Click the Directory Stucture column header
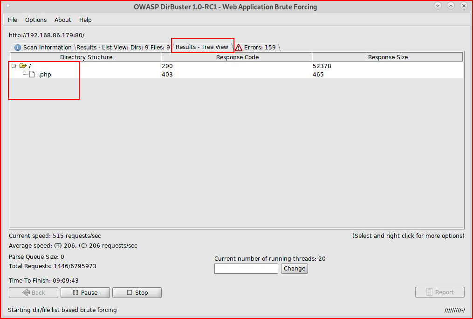Image resolution: width=473 pixels, height=319 pixels. click(86, 57)
